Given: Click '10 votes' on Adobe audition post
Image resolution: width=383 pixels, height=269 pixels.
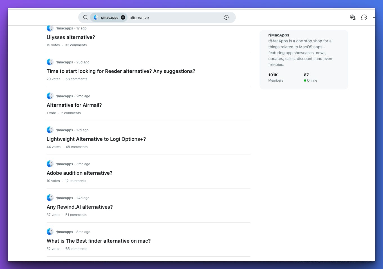Looking at the screenshot, I should tap(53, 181).
